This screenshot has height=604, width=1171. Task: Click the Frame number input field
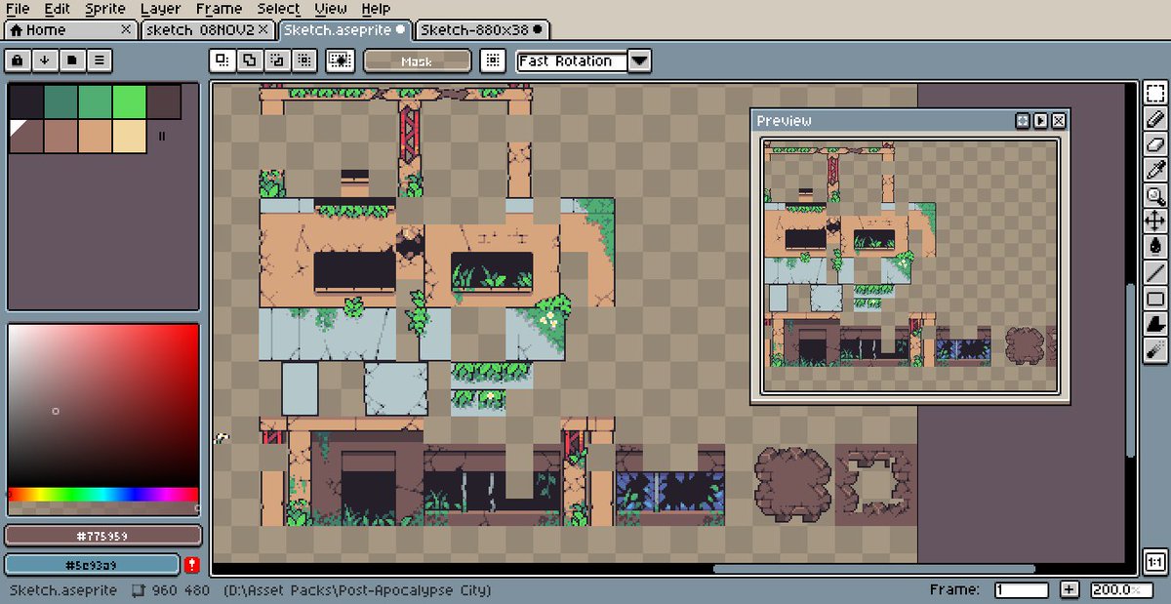pos(1022,590)
